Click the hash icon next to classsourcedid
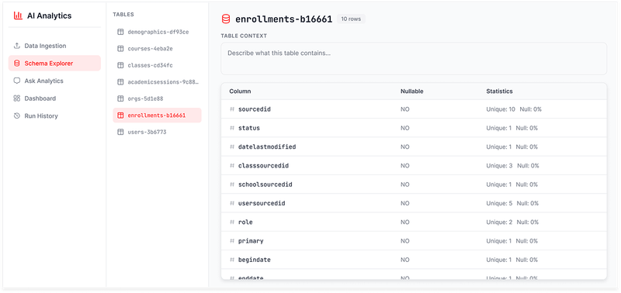Image resolution: width=621 pixels, height=293 pixels. point(232,166)
